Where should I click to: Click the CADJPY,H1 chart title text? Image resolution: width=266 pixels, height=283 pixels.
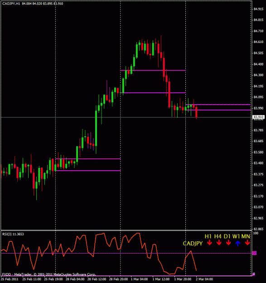(x=11, y=4)
